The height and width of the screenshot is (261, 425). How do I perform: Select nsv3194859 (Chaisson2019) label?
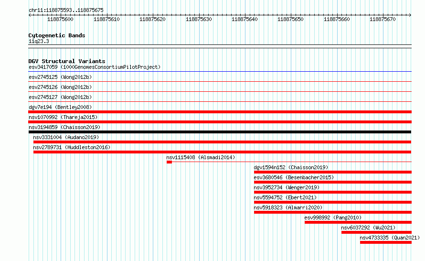(x=64, y=127)
